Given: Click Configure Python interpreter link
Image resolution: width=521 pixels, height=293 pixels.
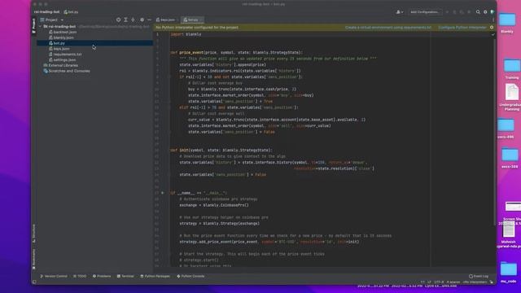Looking at the screenshot, I should pos(462,28).
